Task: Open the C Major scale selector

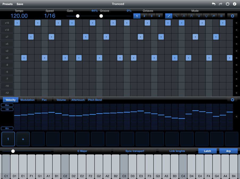Action: [x=82, y=151]
